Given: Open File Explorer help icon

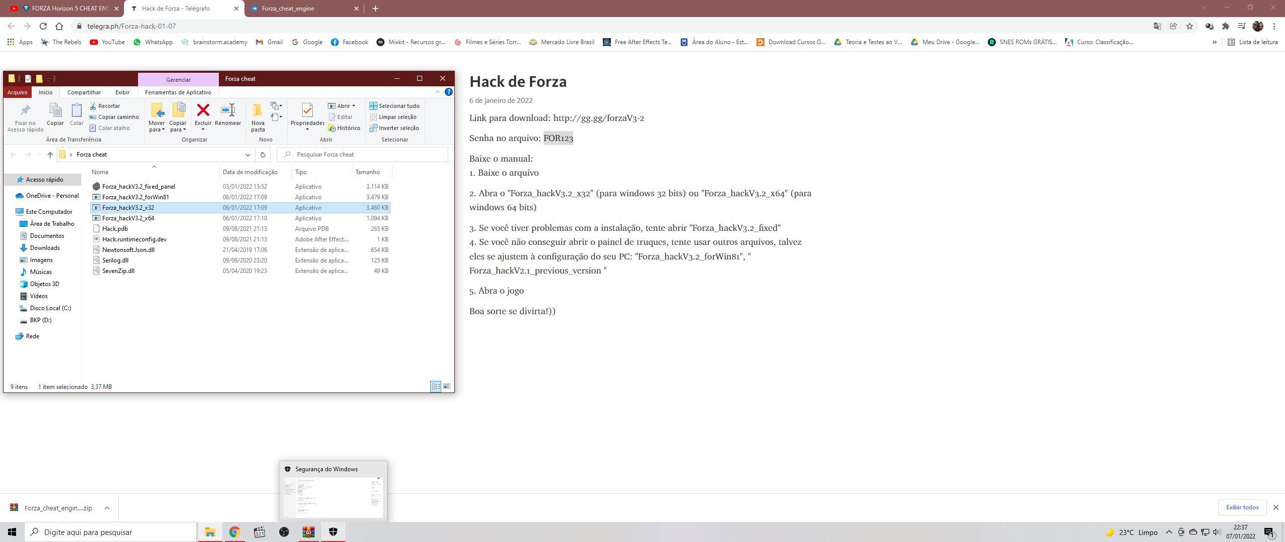Looking at the screenshot, I should (x=449, y=92).
